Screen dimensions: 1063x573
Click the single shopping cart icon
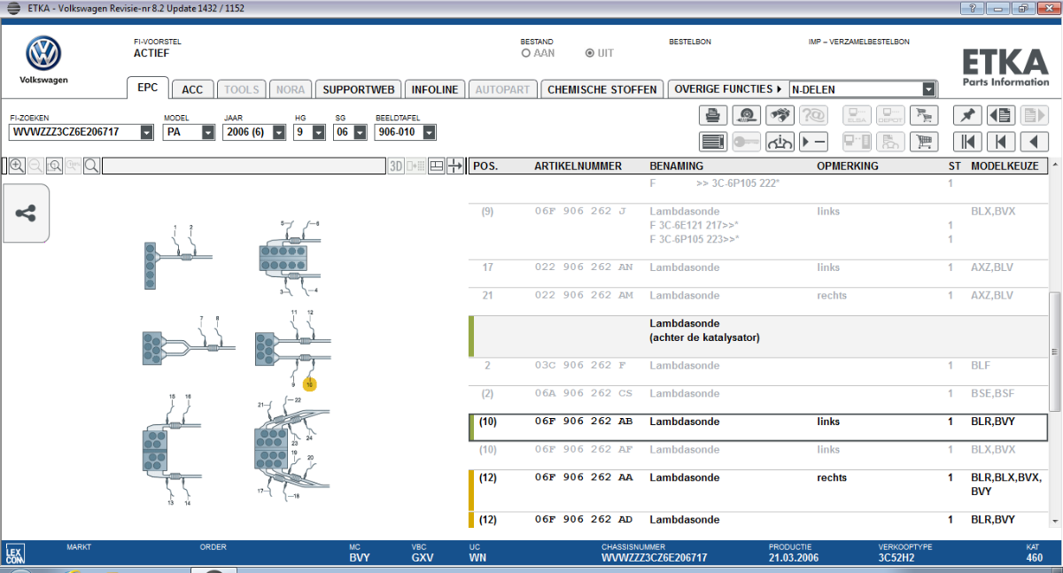924,141
